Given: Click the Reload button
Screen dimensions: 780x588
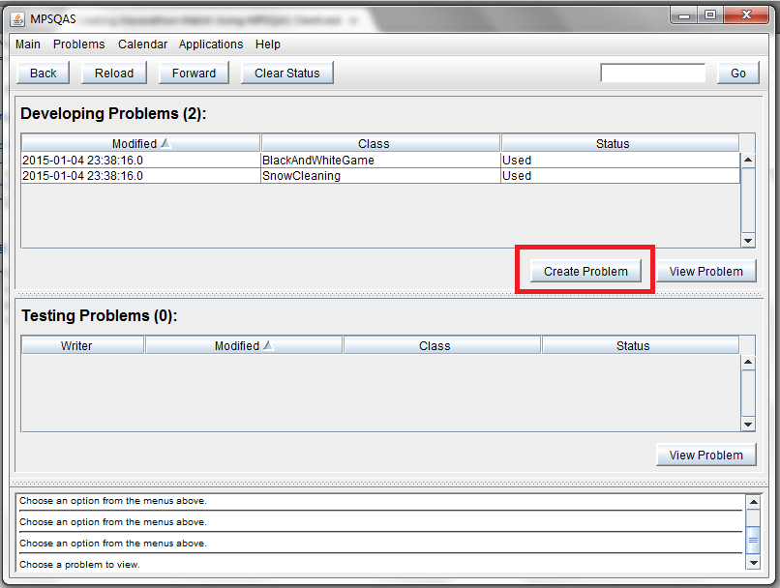Looking at the screenshot, I should [114, 73].
